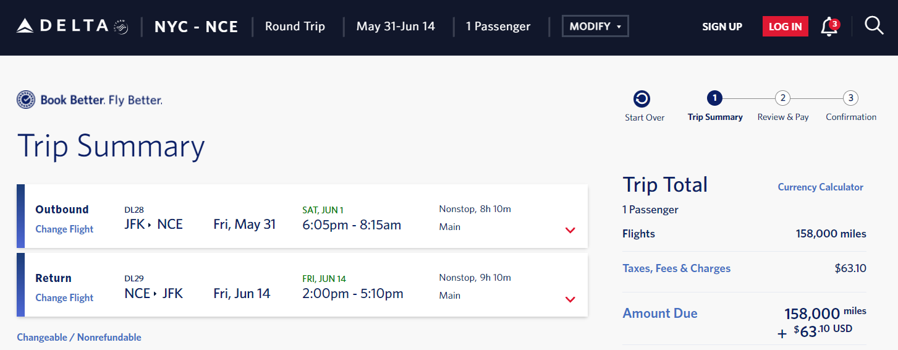The image size is (898, 350).
Task: Click the Start Over circular arrow icon
Action: [642, 99]
